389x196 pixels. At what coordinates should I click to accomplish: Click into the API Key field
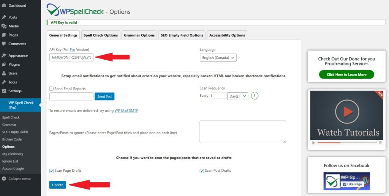click(x=71, y=57)
